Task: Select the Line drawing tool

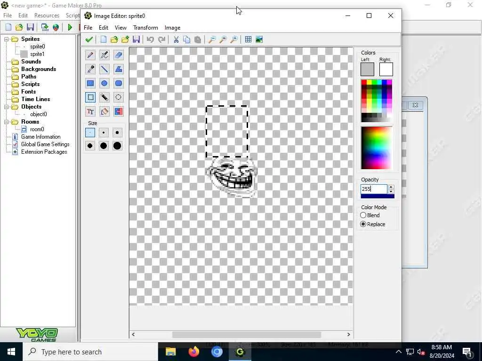Action: 104,69
